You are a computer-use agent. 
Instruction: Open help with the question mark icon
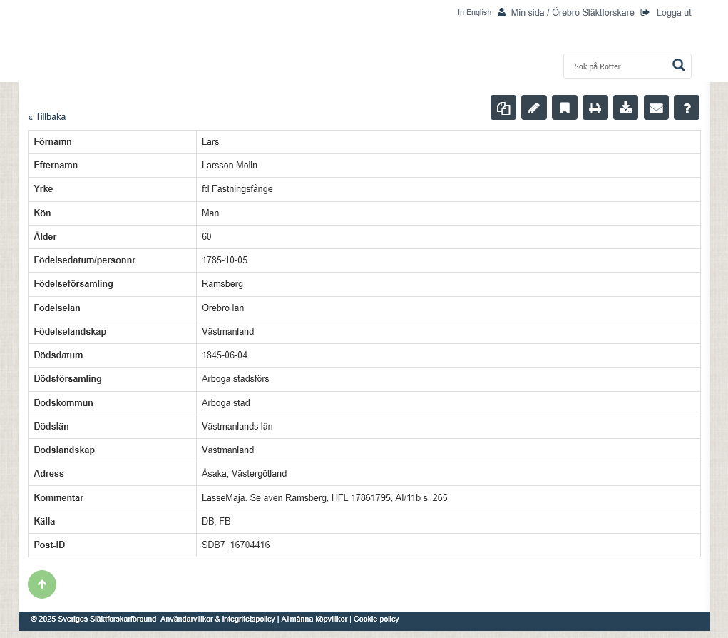687,108
